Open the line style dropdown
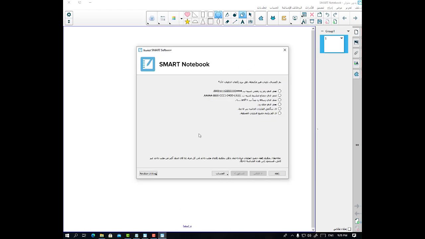The image size is (425, 239). 163,18
